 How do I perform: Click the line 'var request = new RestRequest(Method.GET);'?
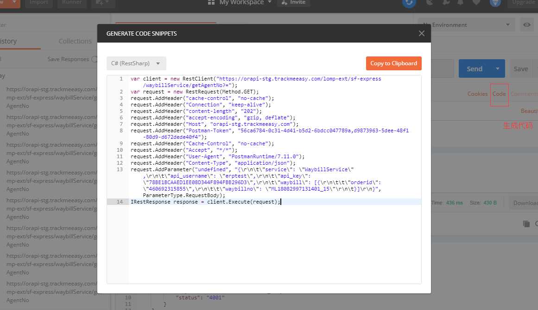[x=195, y=92]
